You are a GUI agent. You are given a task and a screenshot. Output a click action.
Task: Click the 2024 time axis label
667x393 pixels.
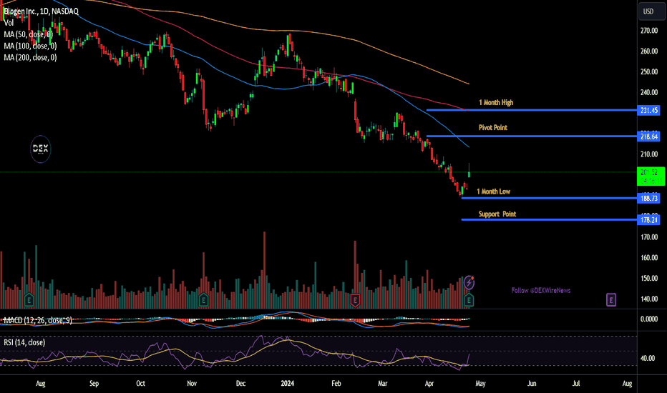(x=288, y=383)
